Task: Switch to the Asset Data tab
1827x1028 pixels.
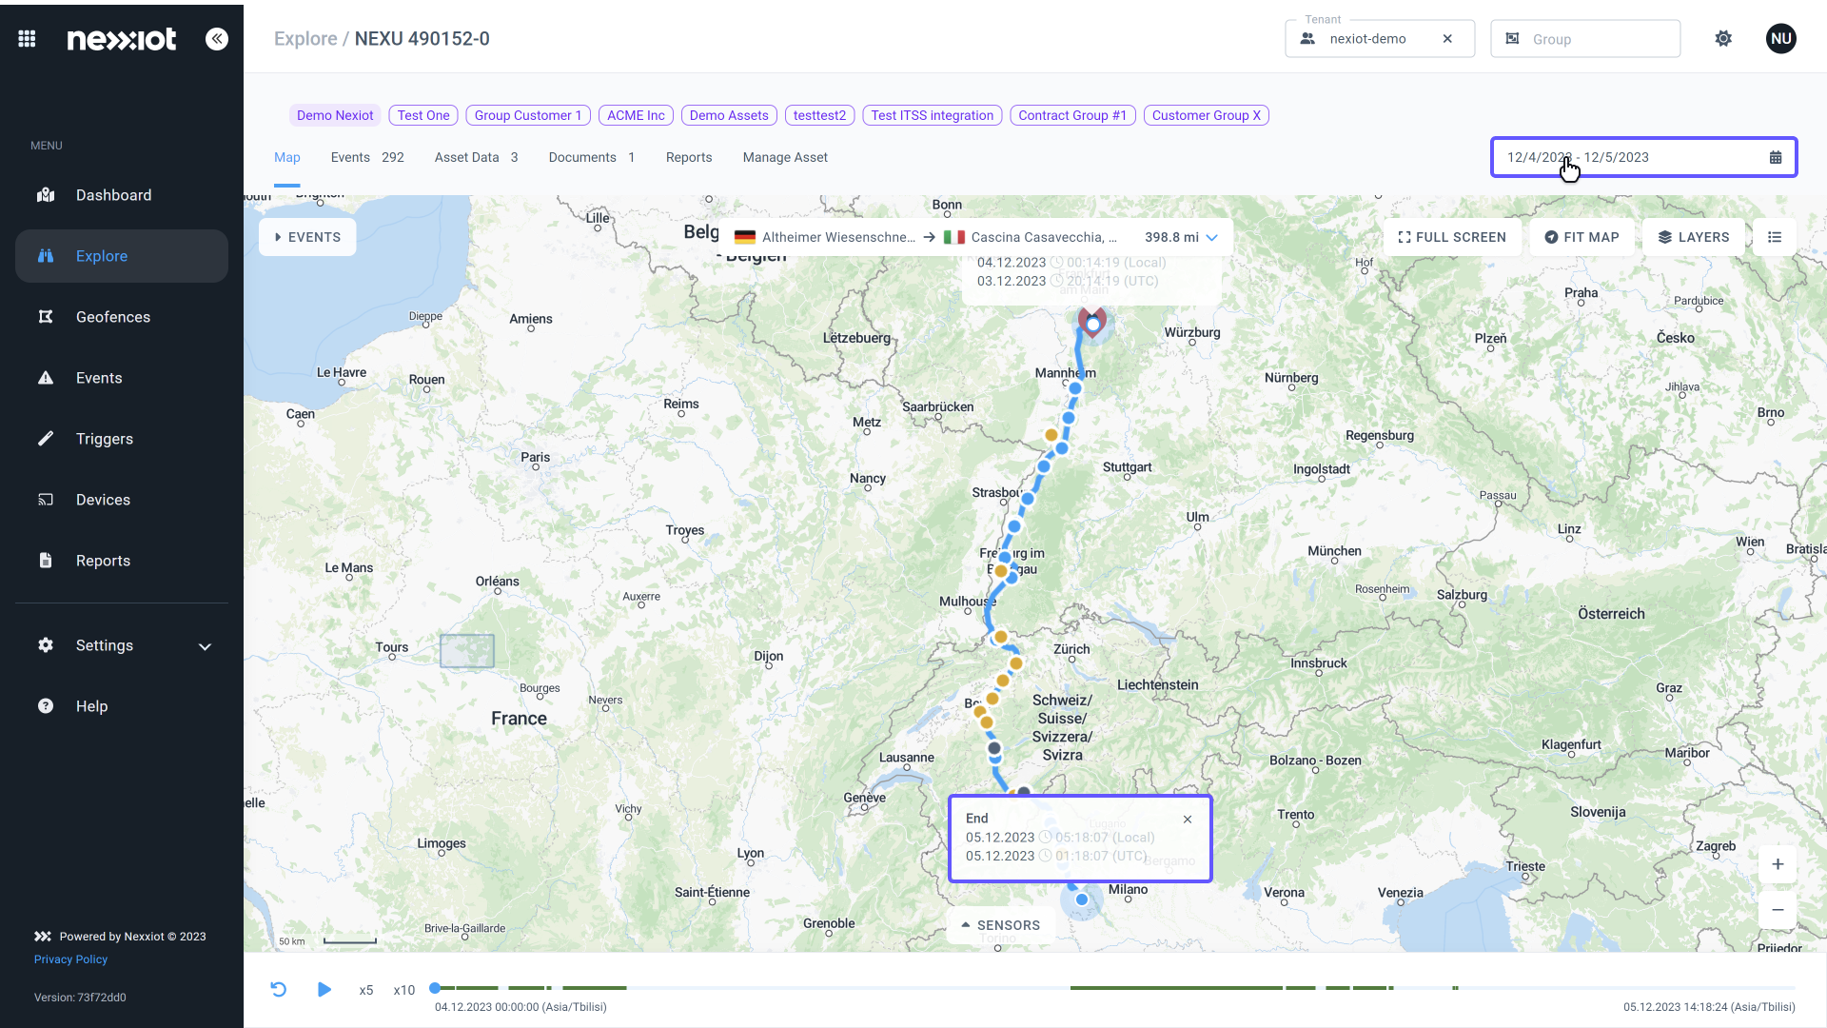Action: coord(476,158)
